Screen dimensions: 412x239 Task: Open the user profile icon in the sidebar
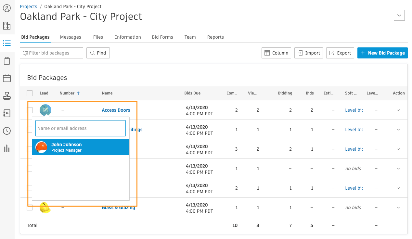pos(7,8)
